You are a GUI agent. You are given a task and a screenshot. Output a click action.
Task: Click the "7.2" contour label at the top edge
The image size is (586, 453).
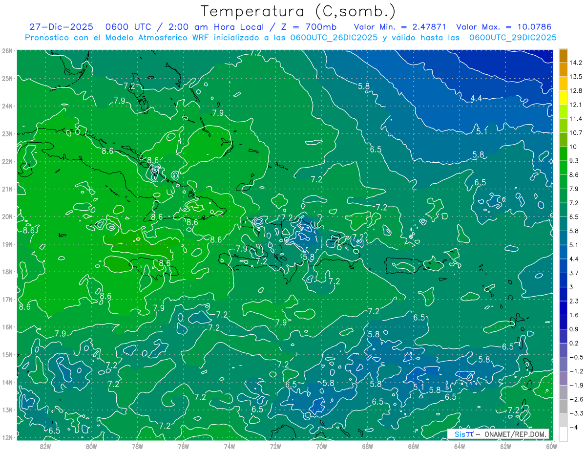tap(255, 53)
